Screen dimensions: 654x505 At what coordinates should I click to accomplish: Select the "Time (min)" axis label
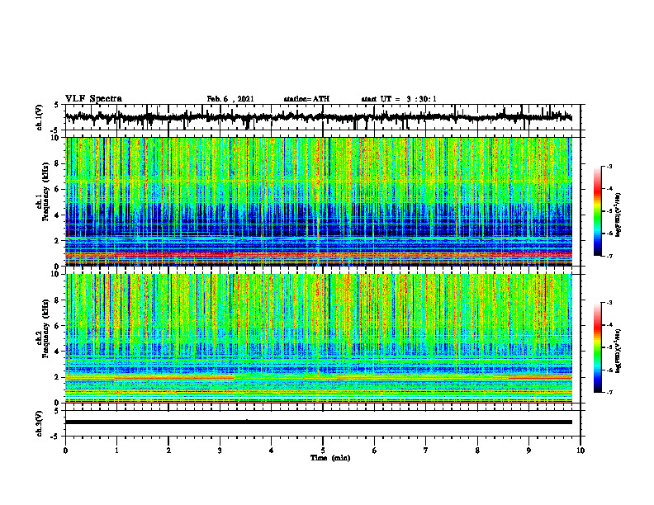(330, 458)
